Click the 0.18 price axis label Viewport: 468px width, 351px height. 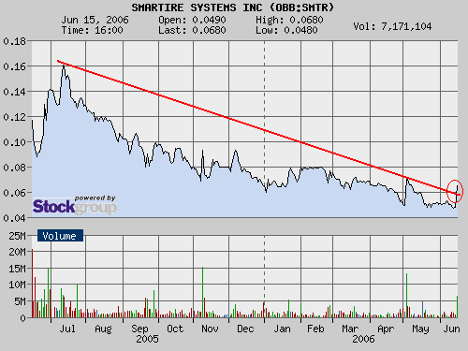click(15, 41)
